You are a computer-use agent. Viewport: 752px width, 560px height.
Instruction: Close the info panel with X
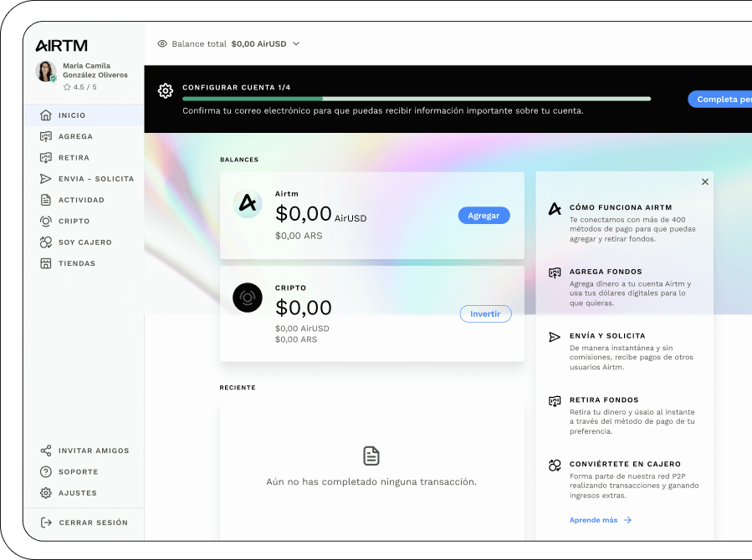click(x=705, y=181)
